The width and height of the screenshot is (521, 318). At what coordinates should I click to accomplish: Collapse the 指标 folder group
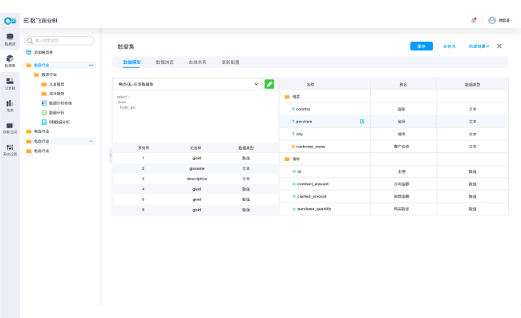click(287, 159)
